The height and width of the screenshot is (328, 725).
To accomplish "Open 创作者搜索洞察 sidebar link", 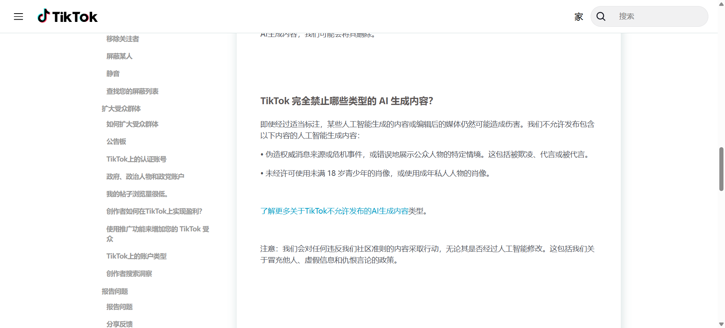I will click(x=129, y=274).
